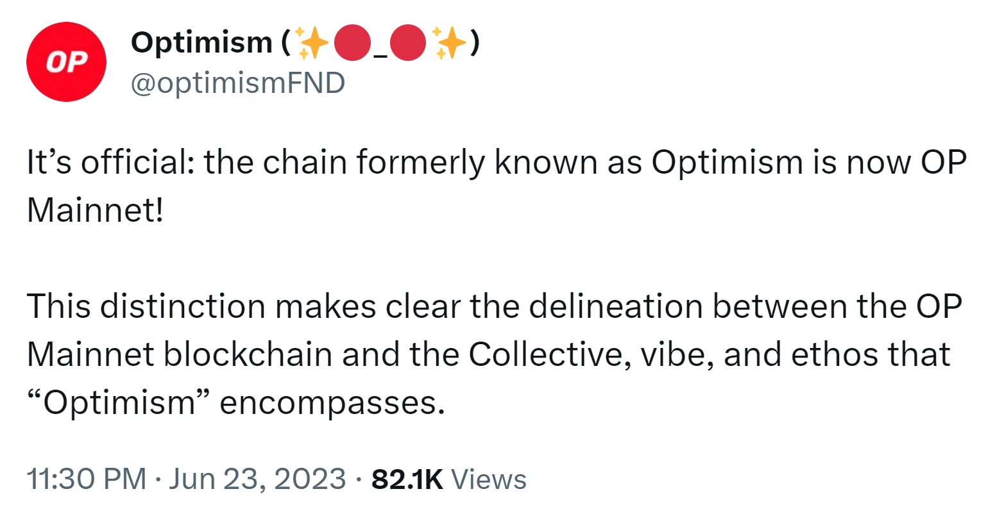Click the word "delineation" in the tweet
This screenshot has height=530, width=995.
[616, 306]
